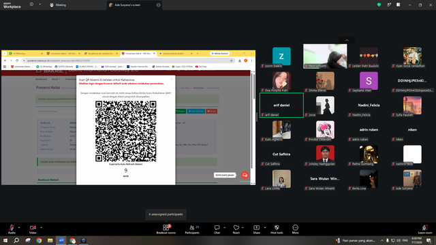The height and width of the screenshot is (245, 436).
Task: Start camera with the Video button
Action: [x=33, y=229]
